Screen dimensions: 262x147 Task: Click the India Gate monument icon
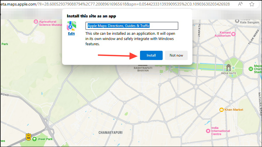[229, 67]
